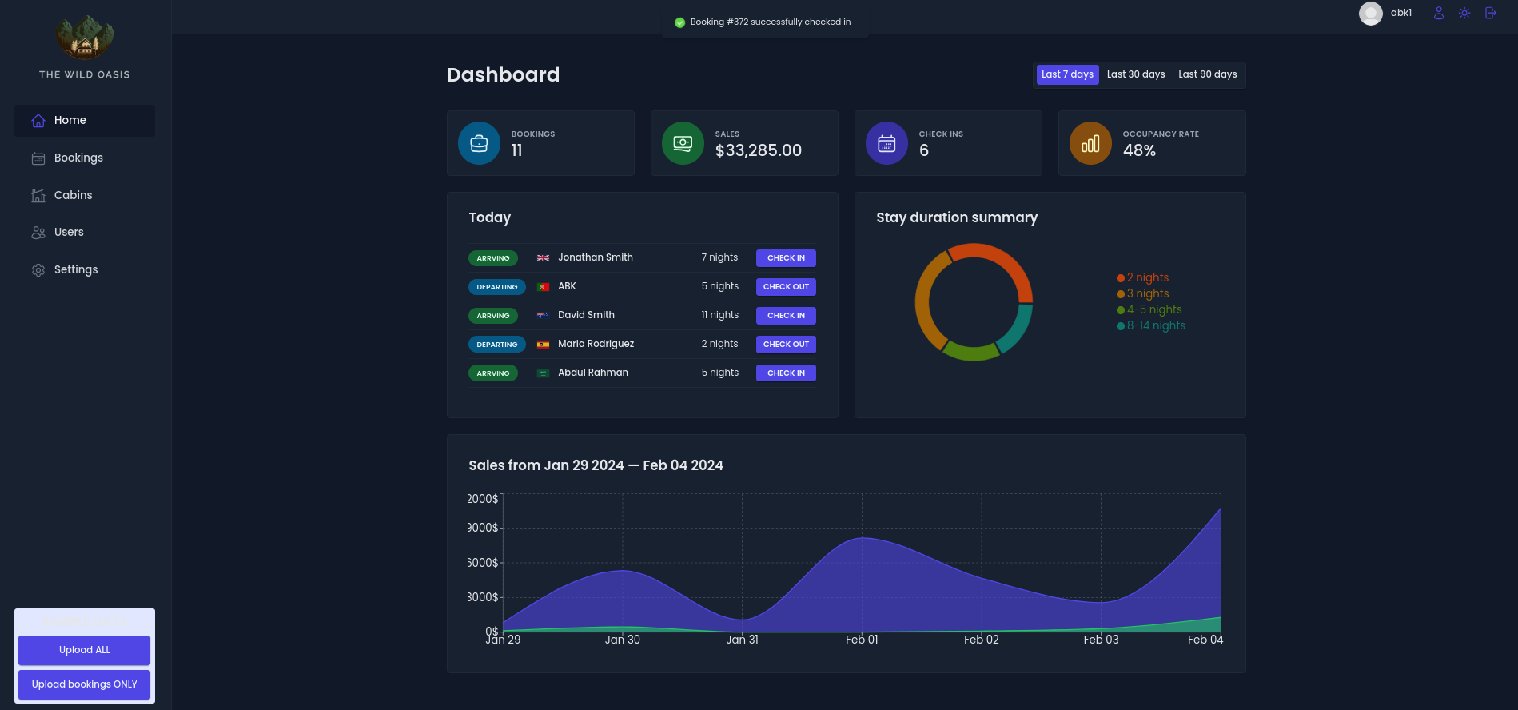Image resolution: width=1518 pixels, height=710 pixels.
Task: Click the Settings gear icon in sidebar
Action: (38, 270)
